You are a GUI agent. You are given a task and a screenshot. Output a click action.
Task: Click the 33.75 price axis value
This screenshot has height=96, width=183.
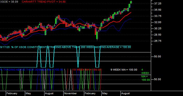point(158,16)
